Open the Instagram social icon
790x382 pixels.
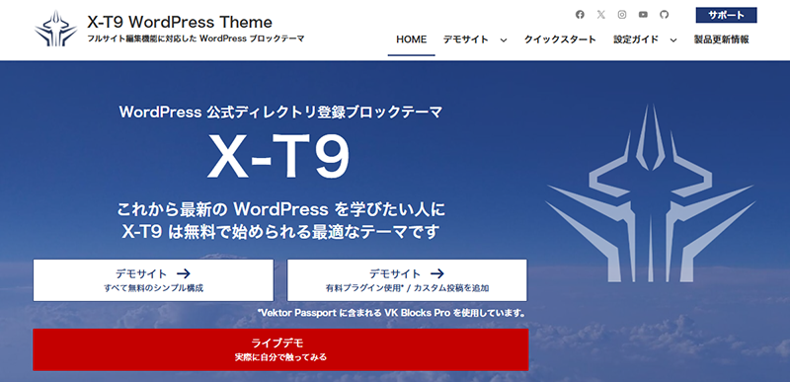[x=622, y=15]
